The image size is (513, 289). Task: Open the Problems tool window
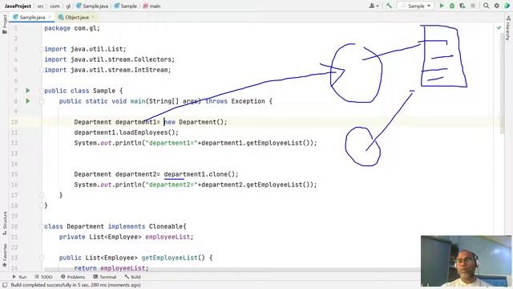73,277
